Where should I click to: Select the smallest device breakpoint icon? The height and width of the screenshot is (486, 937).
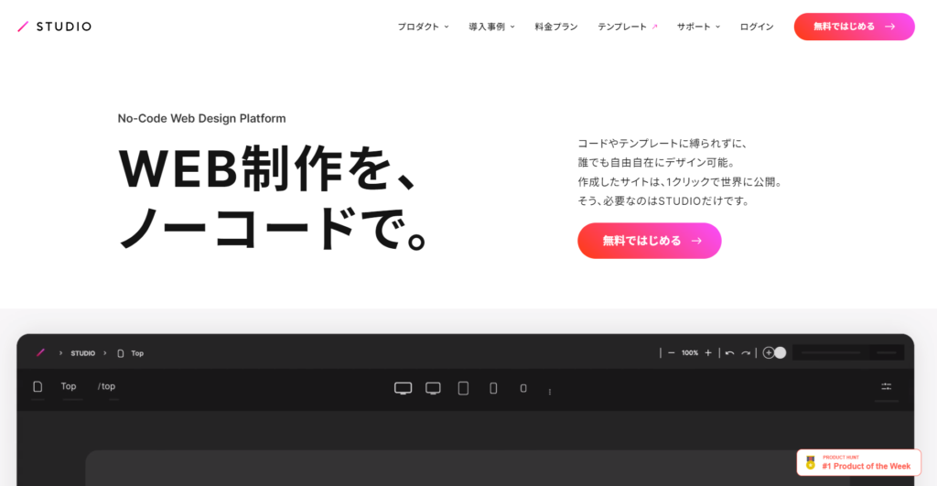(523, 389)
